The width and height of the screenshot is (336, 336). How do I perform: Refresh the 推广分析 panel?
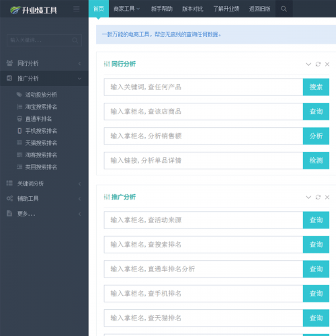pyautogui.click(x=318, y=197)
